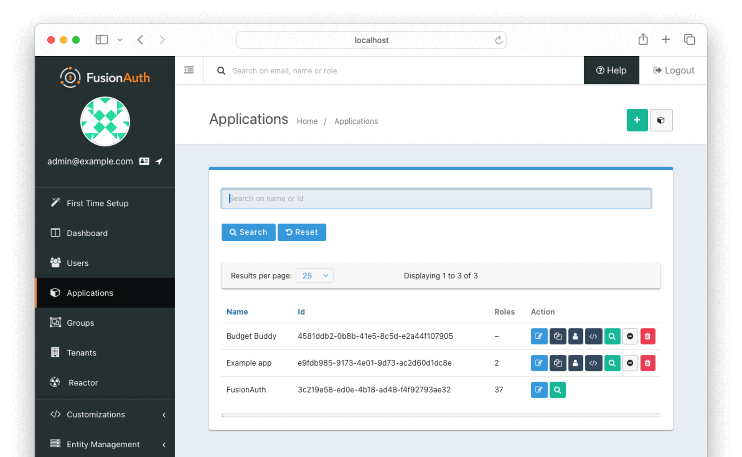Click the Applications breadcrumb link
The image size is (742, 457).
356,121
